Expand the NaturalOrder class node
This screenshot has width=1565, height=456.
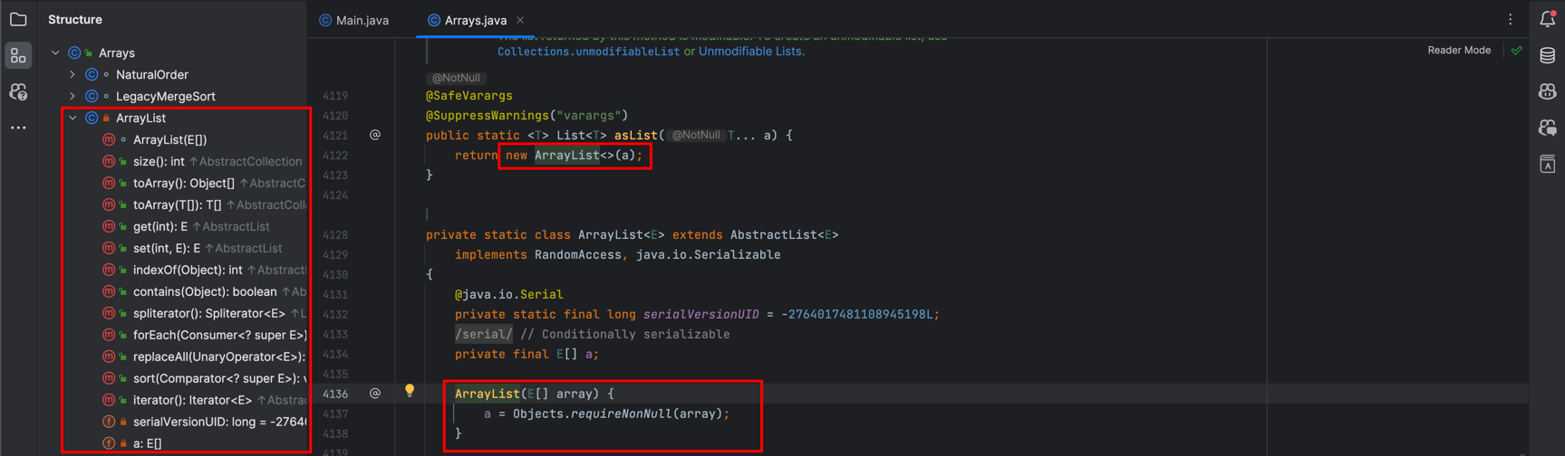pyautogui.click(x=73, y=74)
